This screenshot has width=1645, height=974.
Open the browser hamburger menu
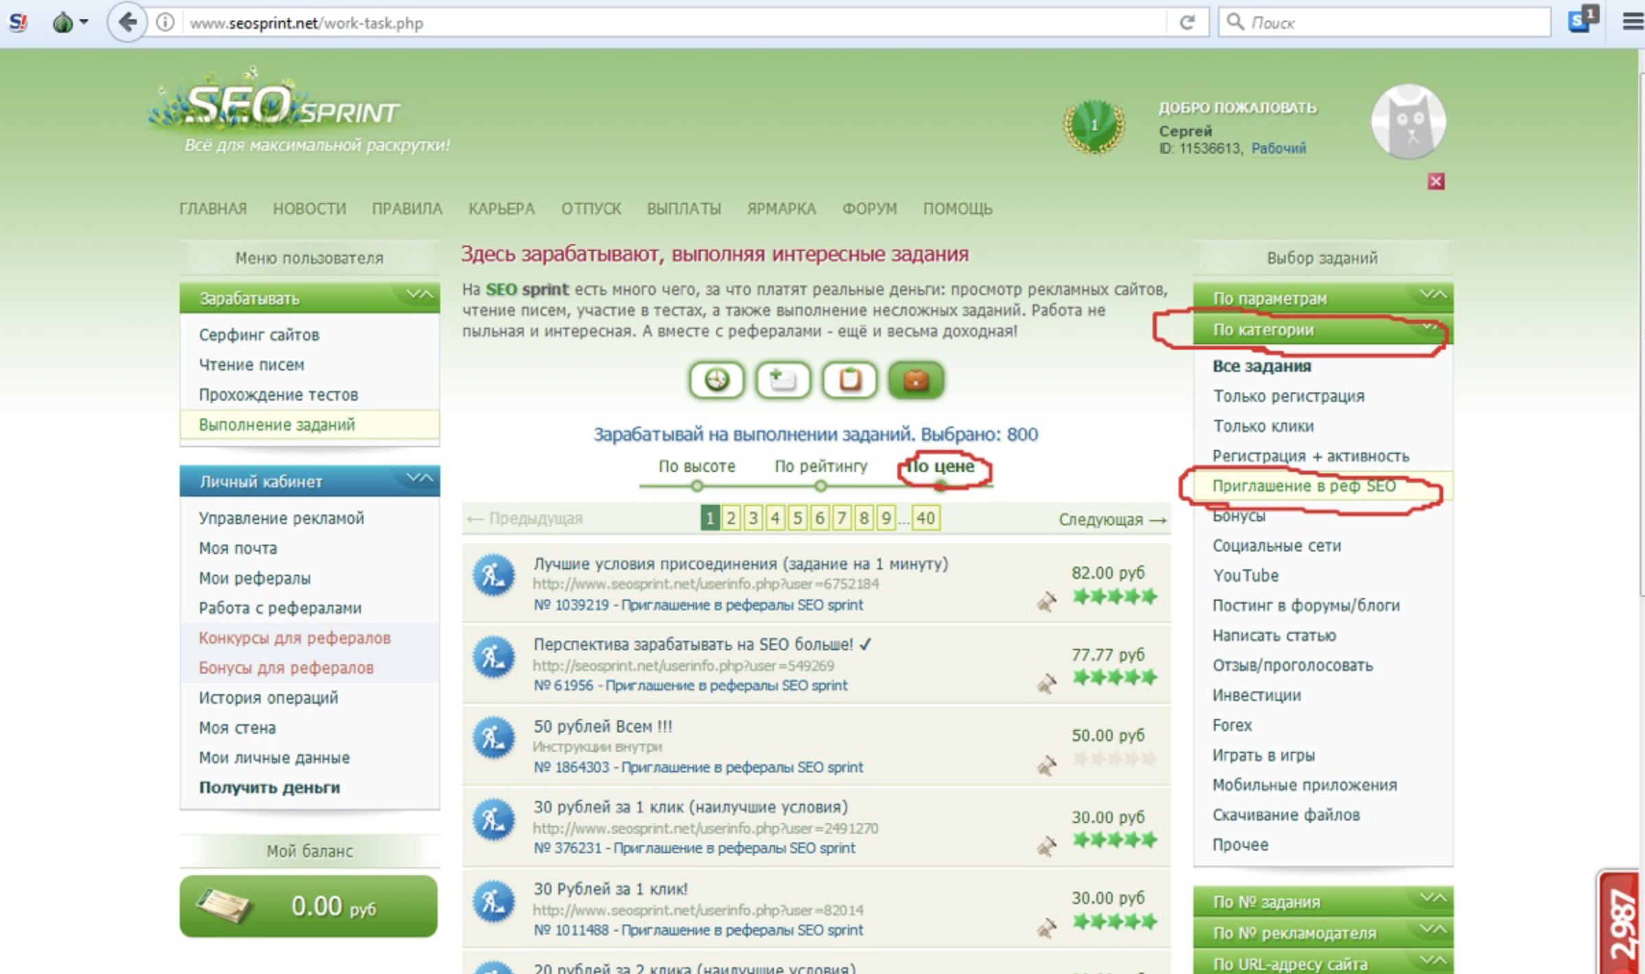coord(1633,22)
